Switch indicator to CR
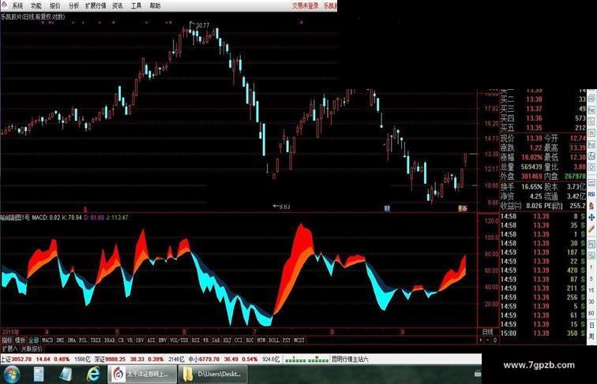Screen dimensions: 597x384 [121, 341]
